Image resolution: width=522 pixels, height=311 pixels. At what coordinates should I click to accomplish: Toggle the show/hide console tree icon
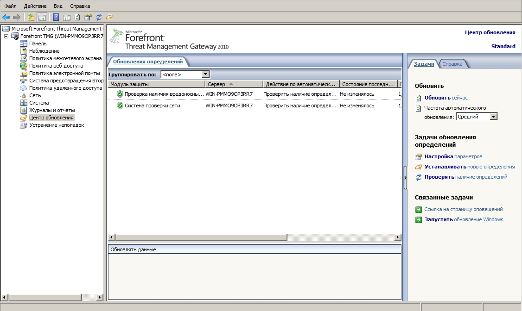42,17
